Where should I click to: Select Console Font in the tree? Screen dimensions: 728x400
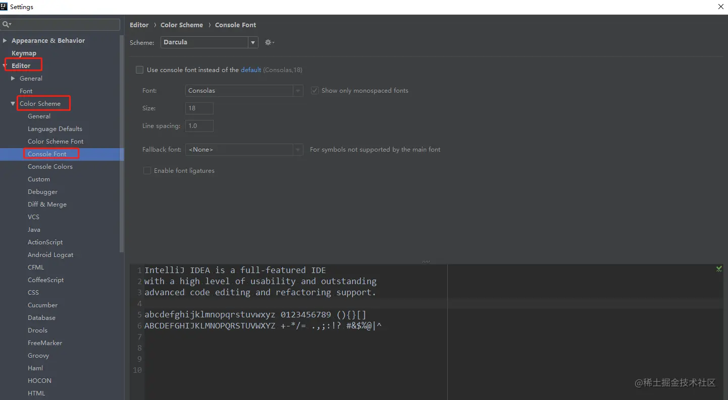pos(47,154)
